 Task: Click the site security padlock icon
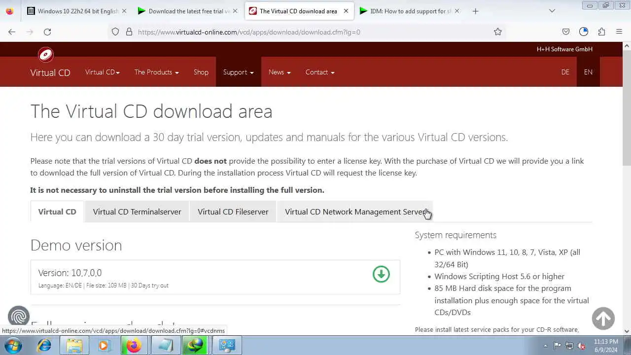(x=129, y=32)
